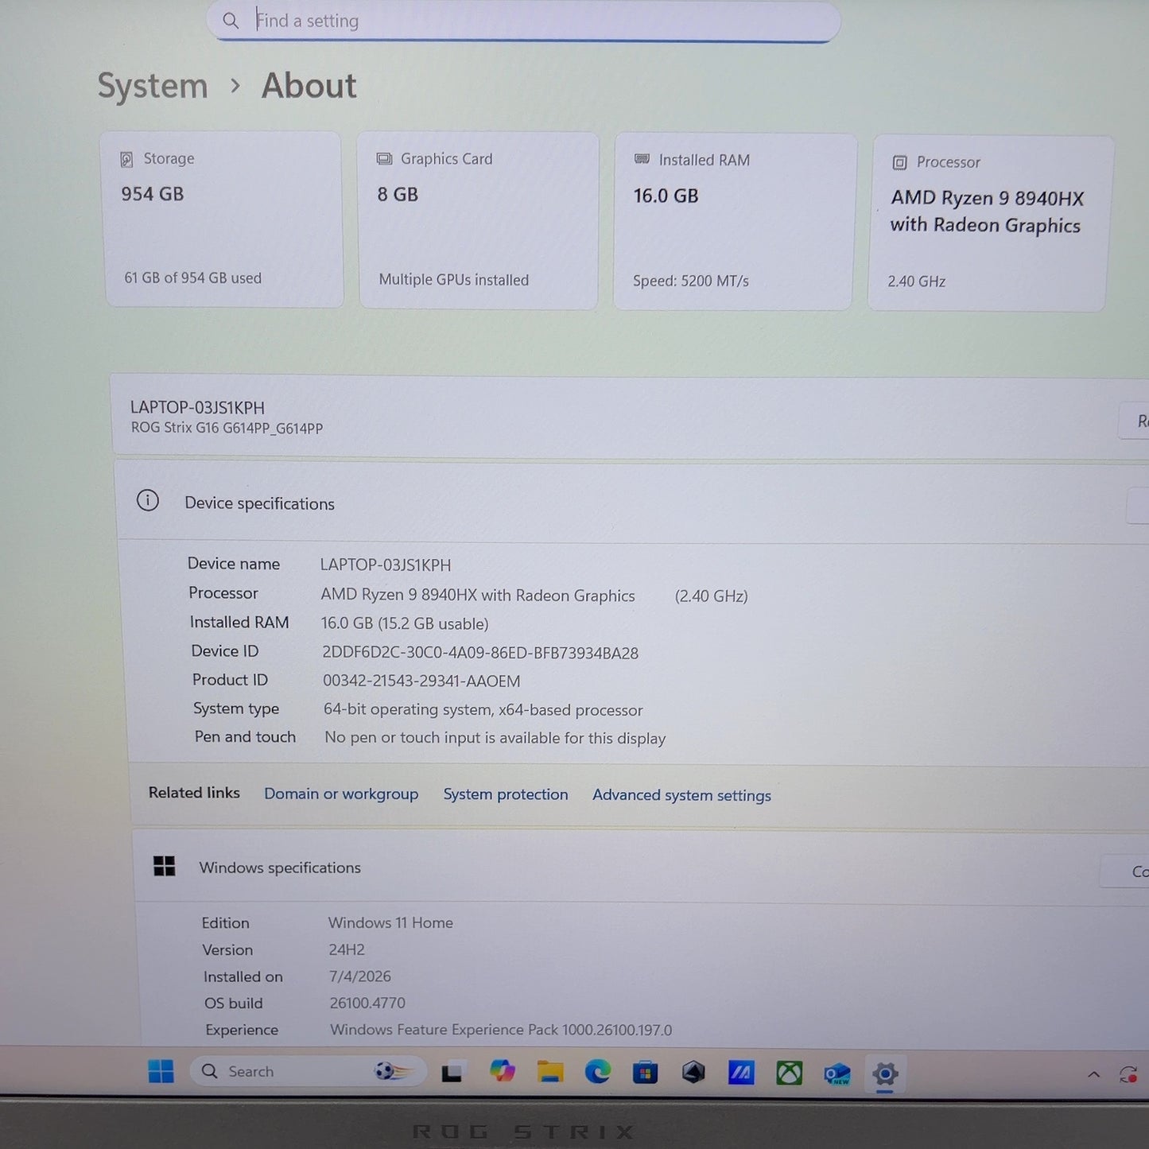Launch the MyASUS app from the taskbar

pos(741,1074)
